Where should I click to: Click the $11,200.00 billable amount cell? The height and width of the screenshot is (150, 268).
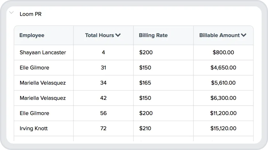[x=223, y=113]
